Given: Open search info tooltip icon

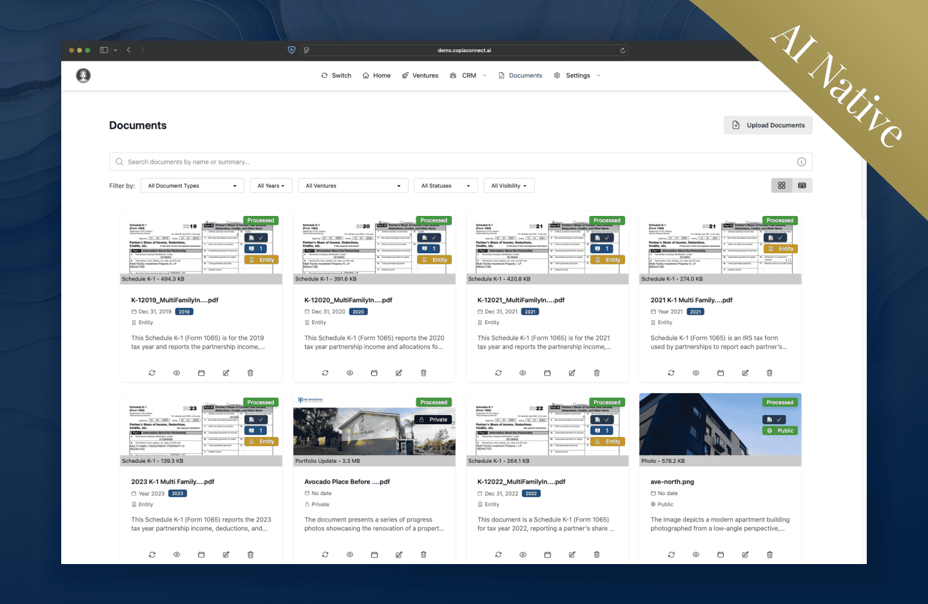Looking at the screenshot, I should 802,162.
